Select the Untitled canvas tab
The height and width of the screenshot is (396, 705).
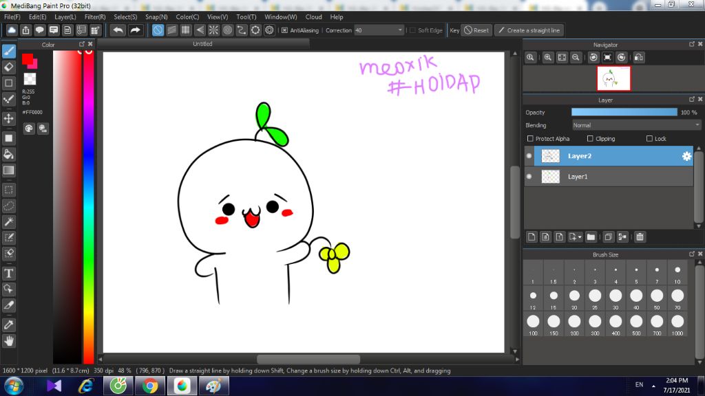(x=202, y=44)
